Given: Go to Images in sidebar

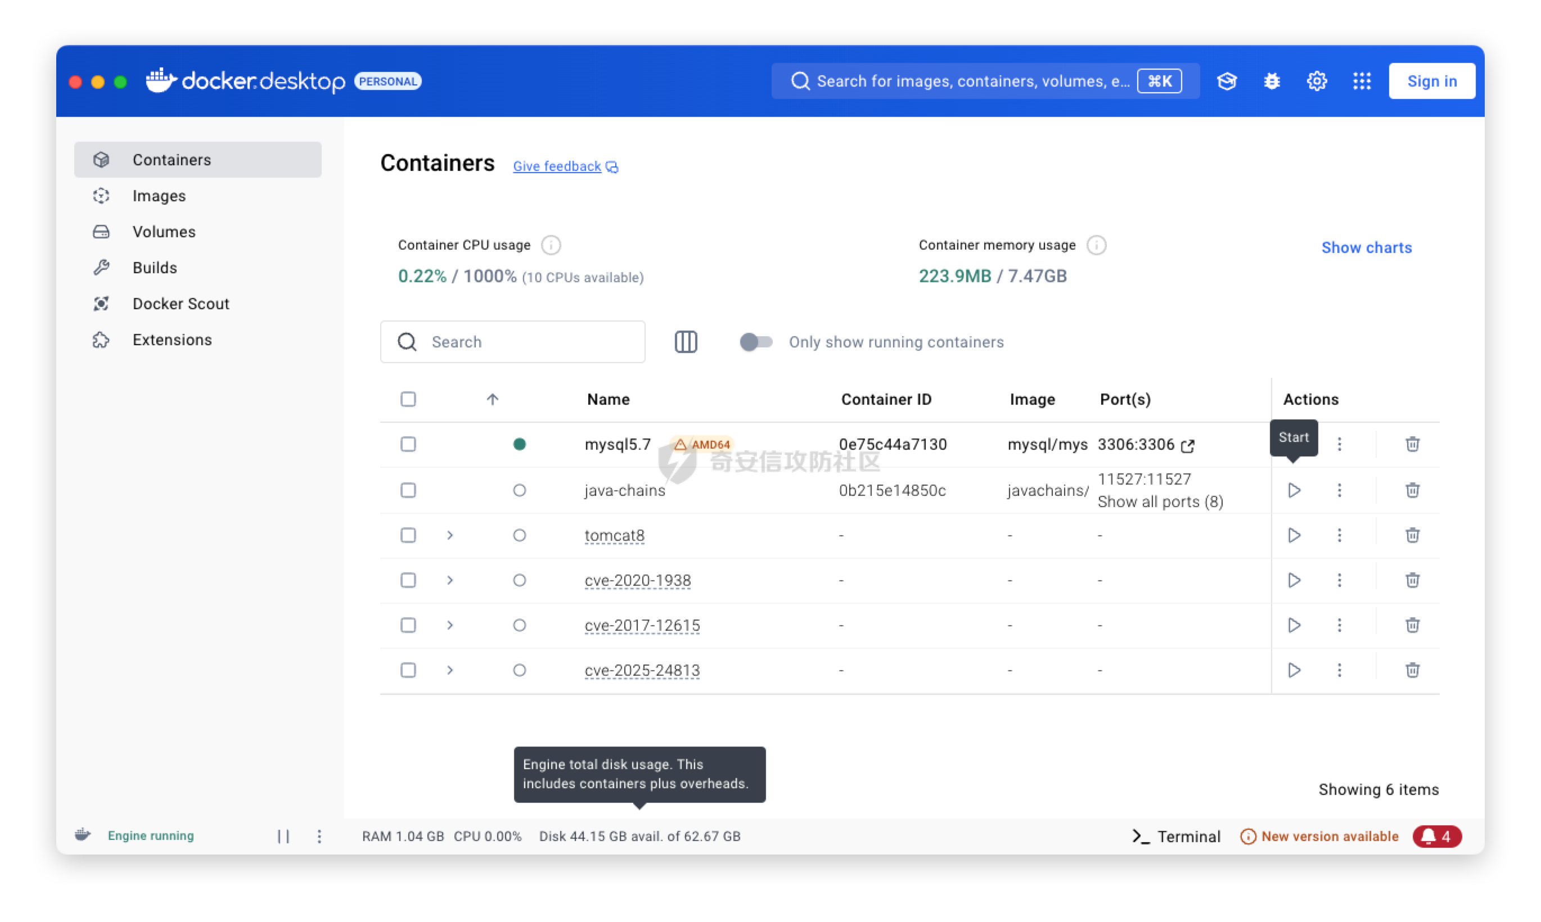Looking at the screenshot, I should pos(159,196).
